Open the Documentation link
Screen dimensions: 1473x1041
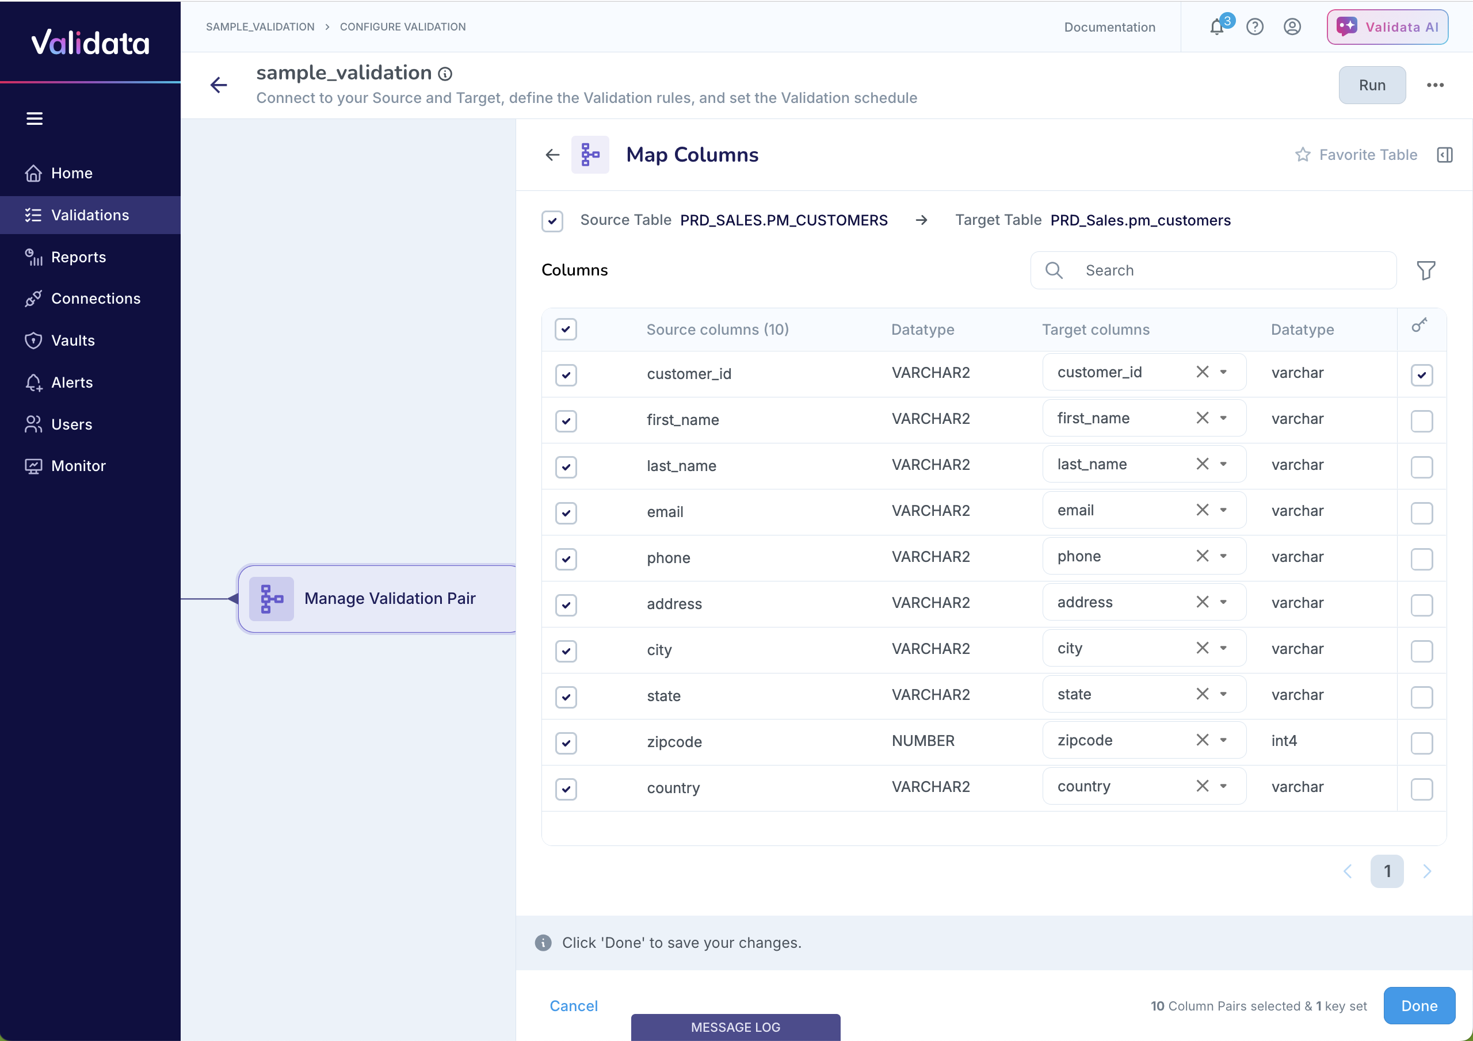click(1109, 27)
